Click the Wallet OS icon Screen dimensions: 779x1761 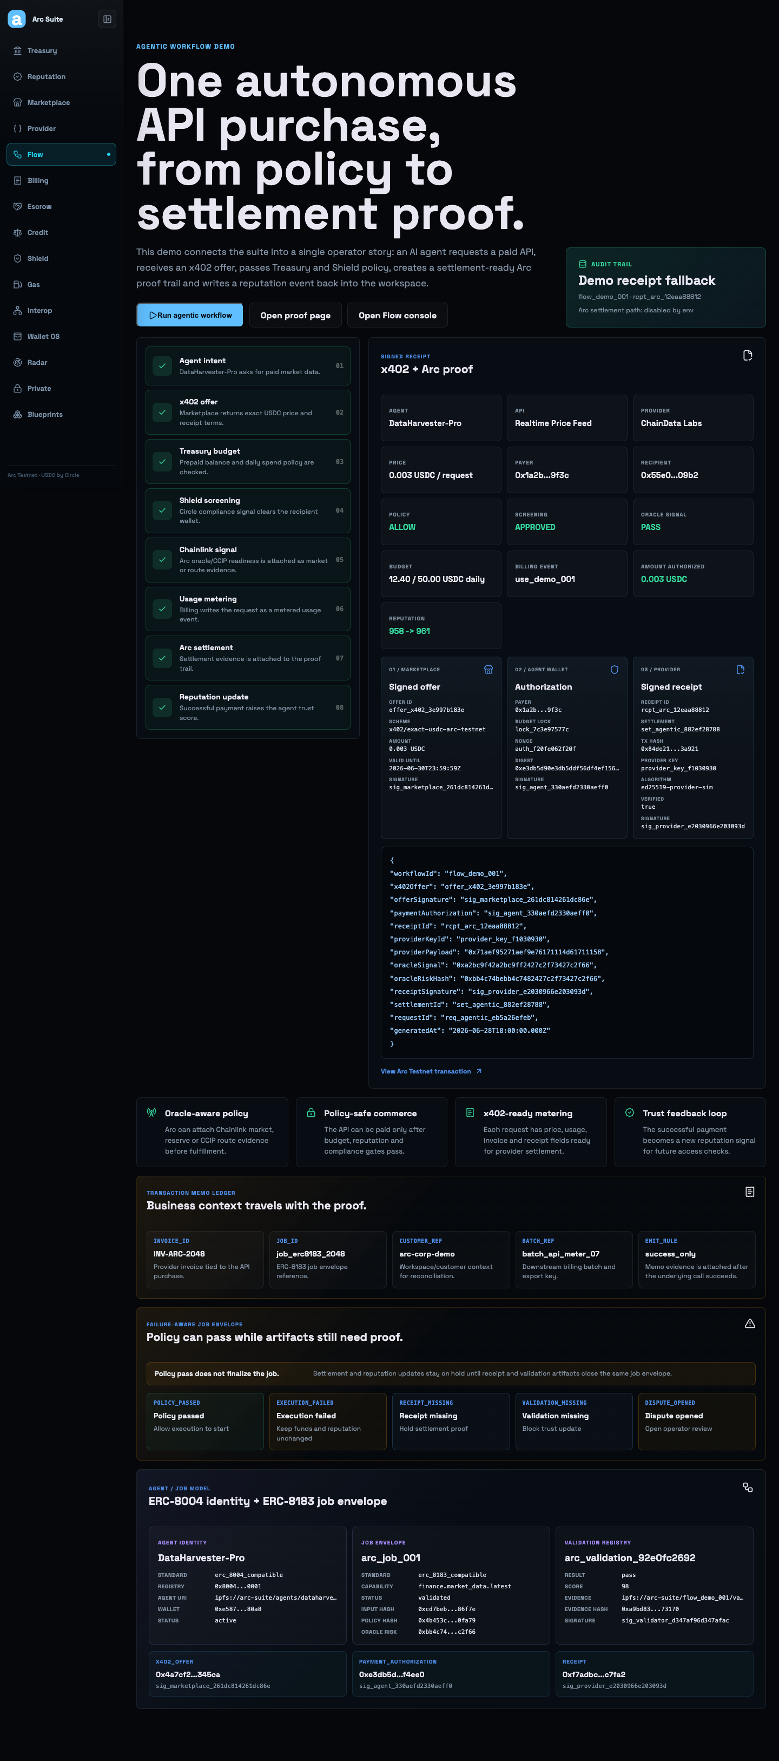18,336
